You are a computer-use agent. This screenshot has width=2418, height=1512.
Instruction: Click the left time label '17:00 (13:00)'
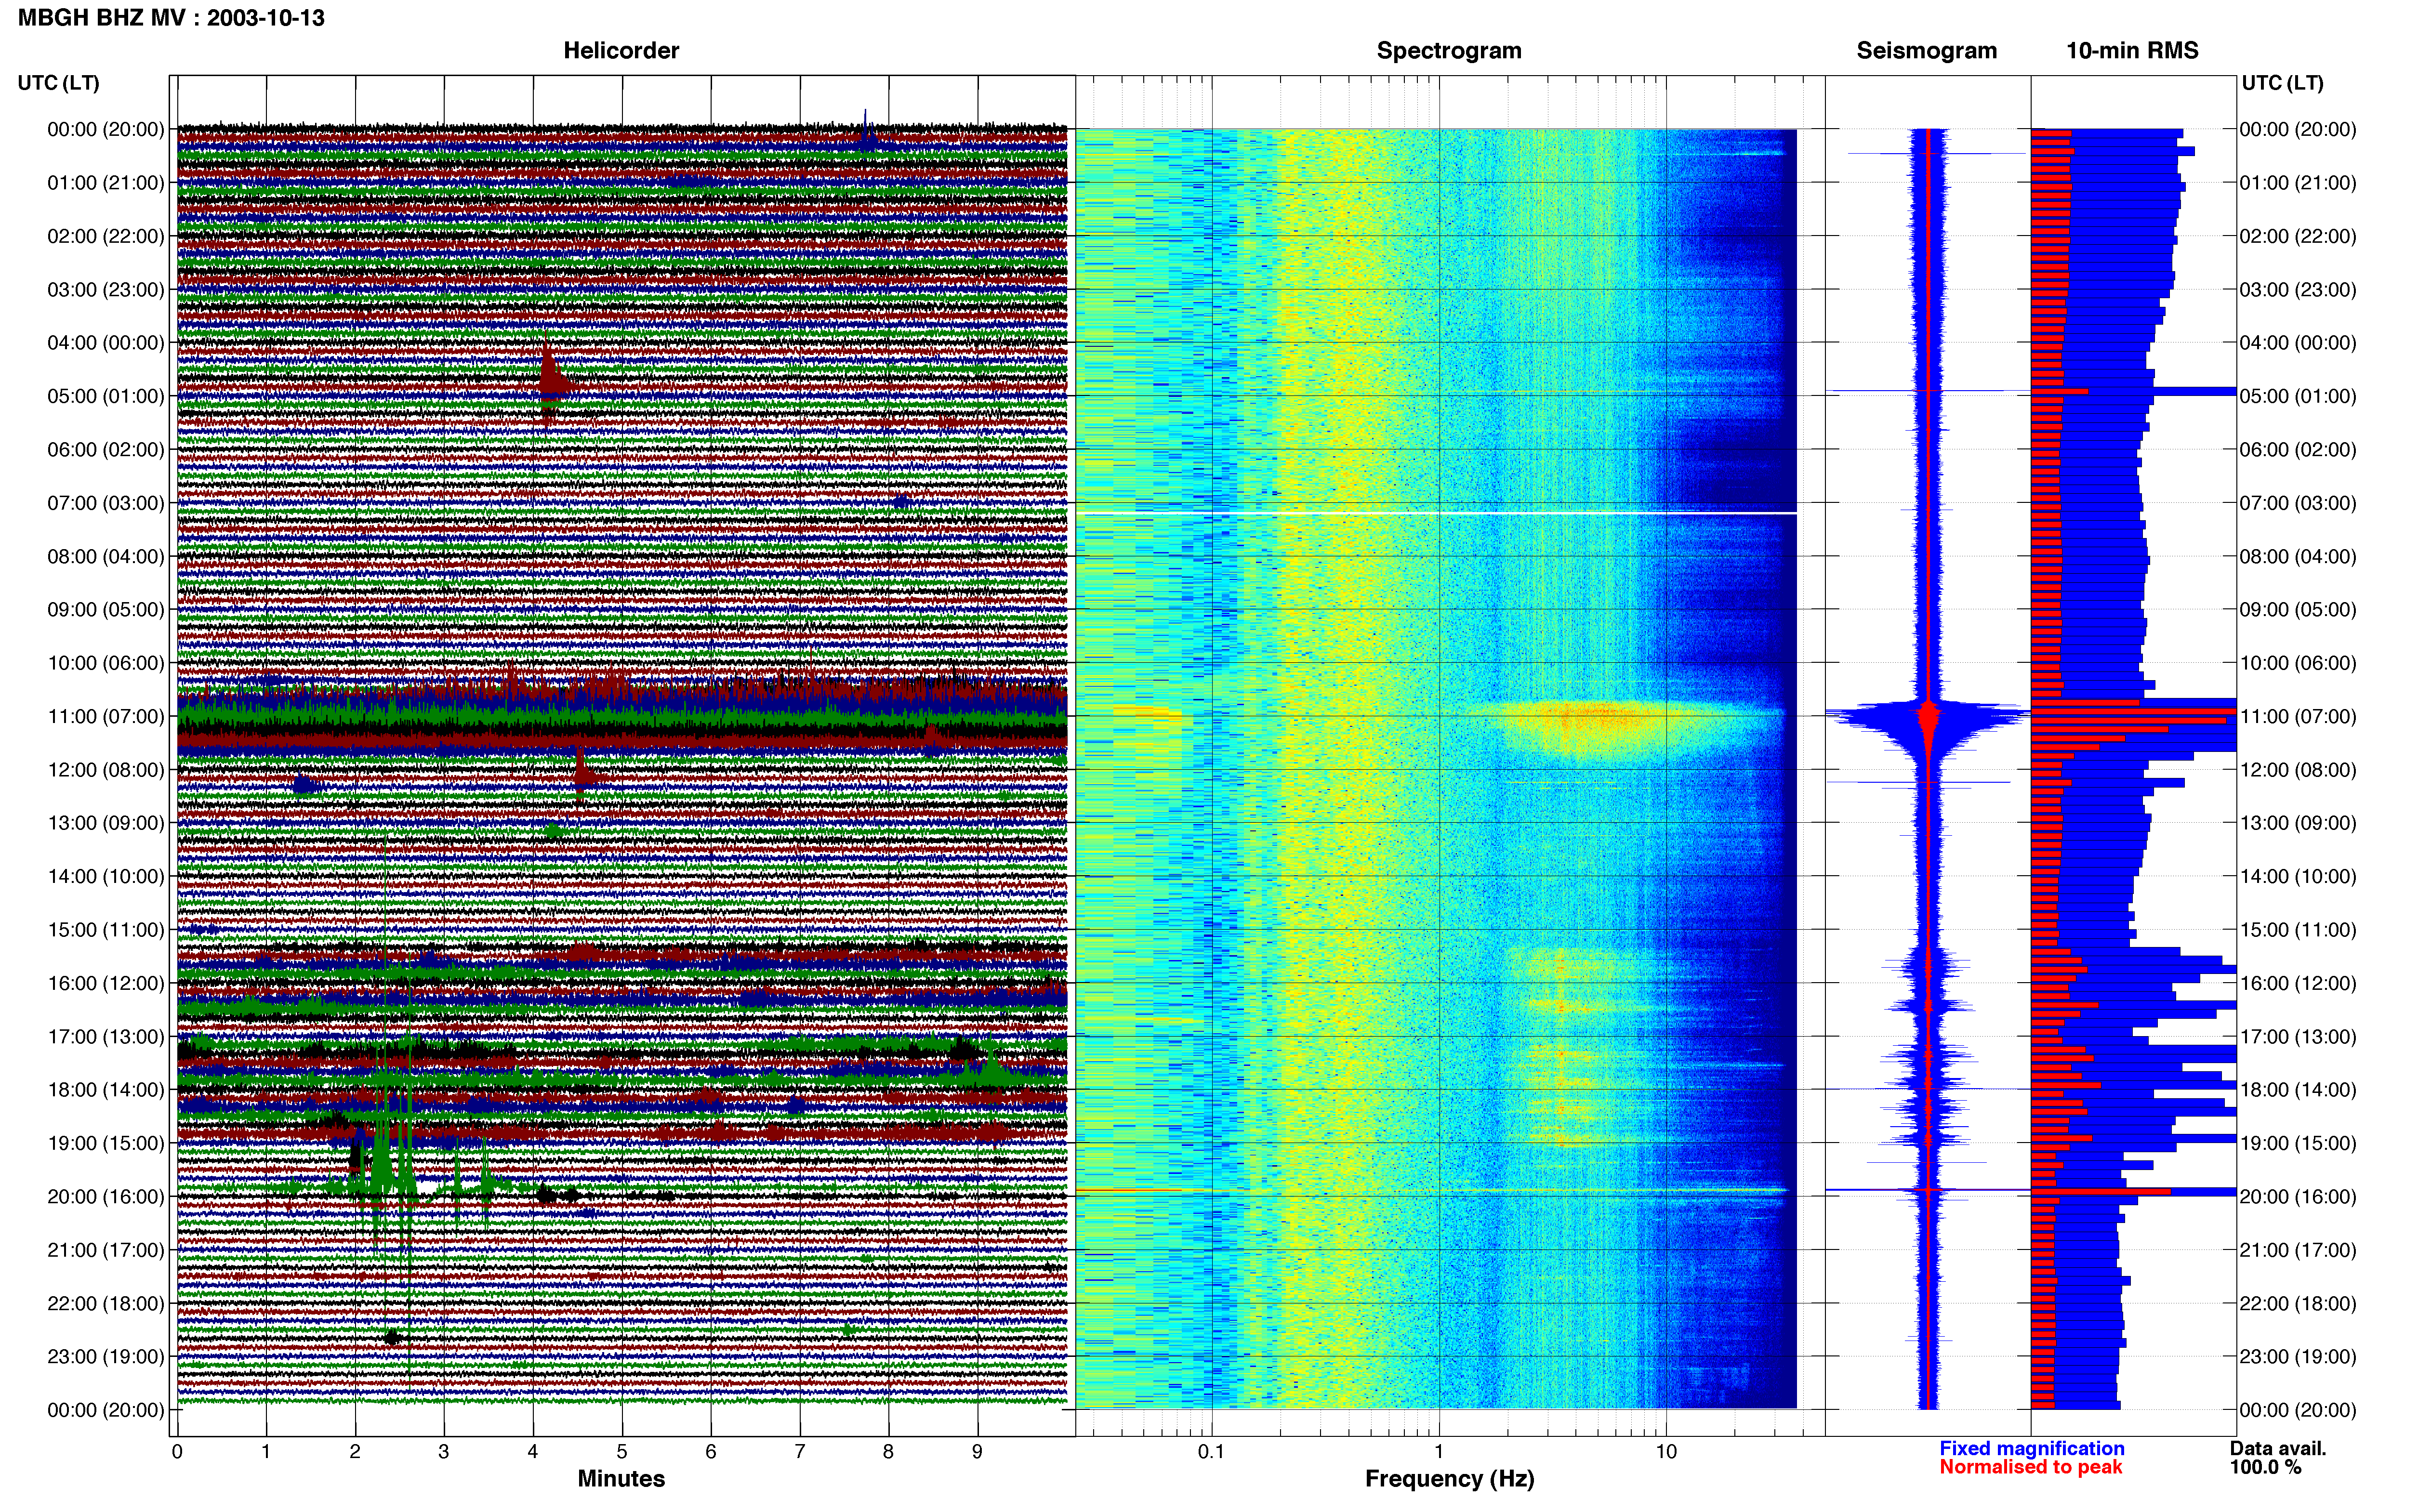[x=106, y=1037]
